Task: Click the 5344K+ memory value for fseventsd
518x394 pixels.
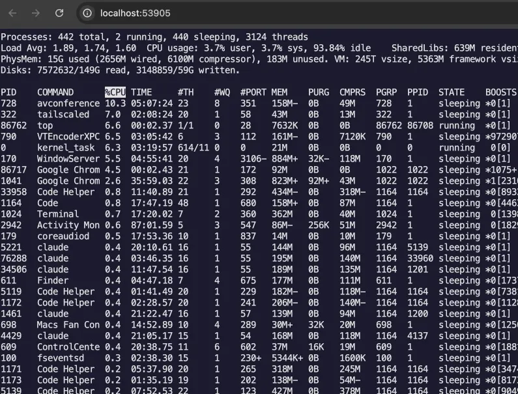Action: [x=287, y=358]
